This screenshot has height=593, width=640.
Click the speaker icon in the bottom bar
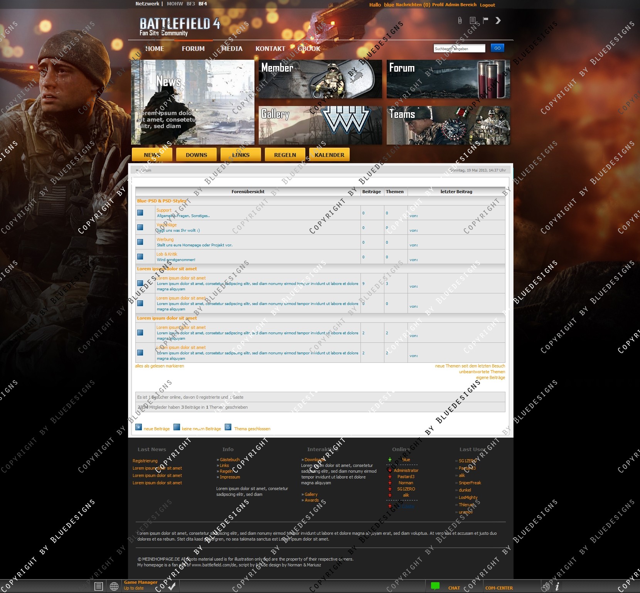coord(546,587)
